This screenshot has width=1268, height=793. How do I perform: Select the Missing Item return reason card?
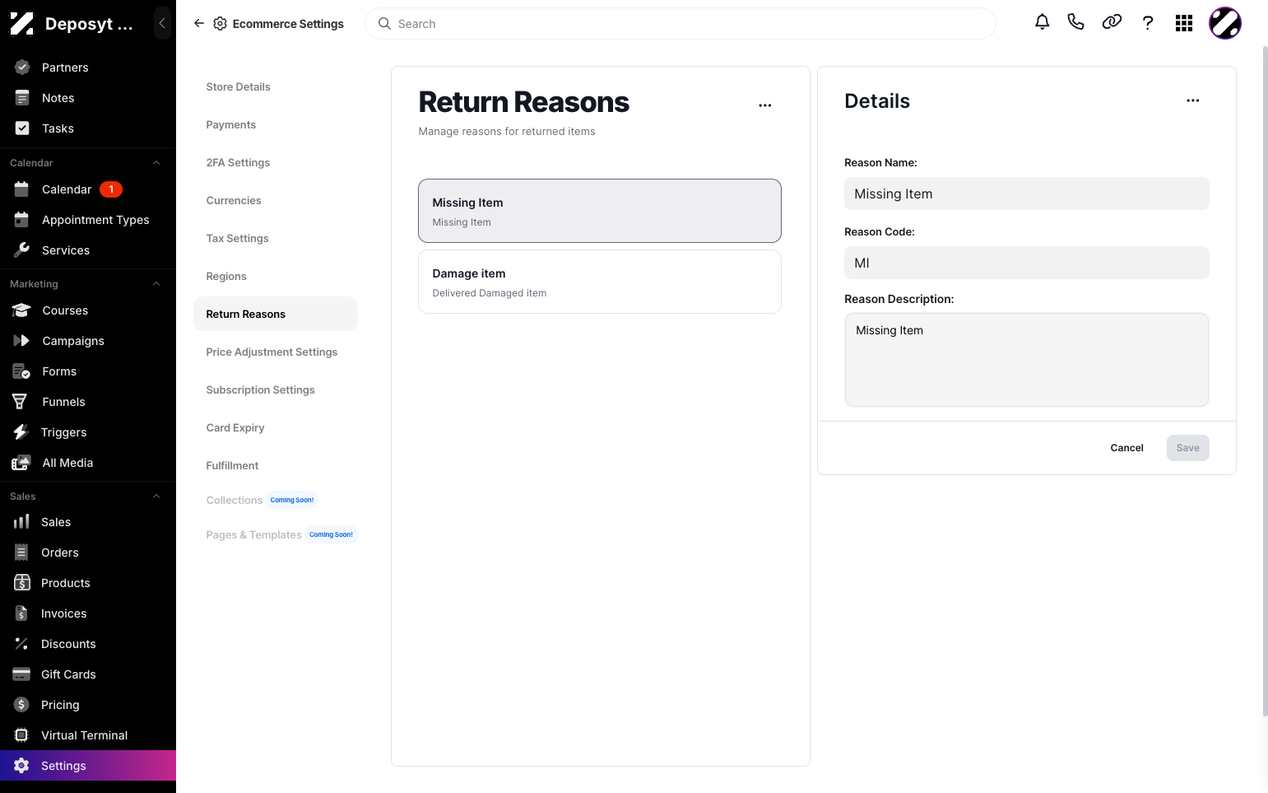tap(600, 211)
